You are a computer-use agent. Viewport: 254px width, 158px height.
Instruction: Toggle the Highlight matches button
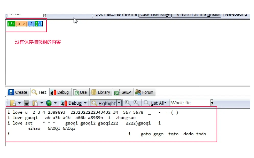[x=103, y=103]
